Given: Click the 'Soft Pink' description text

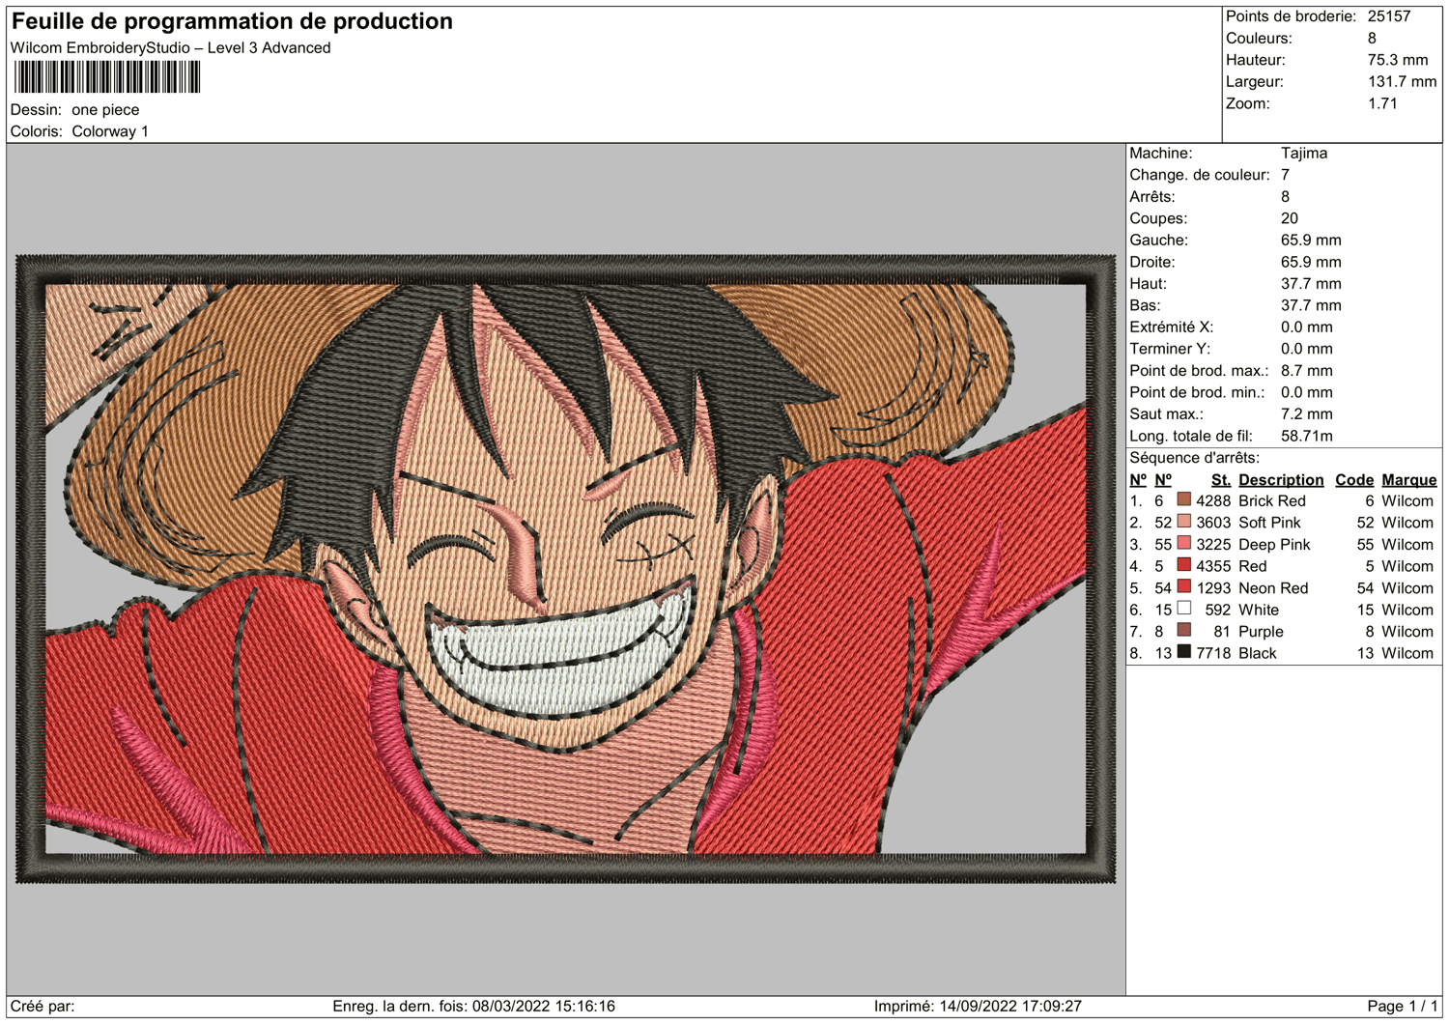Looking at the screenshot, I should (1269, 523).
